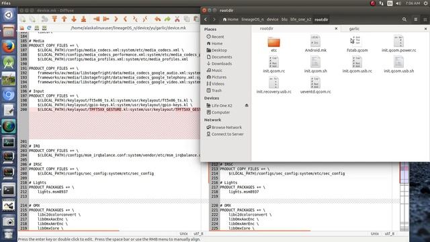430x242 pixels.
Task: Click Merge From Left Then Right icon
Action: coord(135,19)
